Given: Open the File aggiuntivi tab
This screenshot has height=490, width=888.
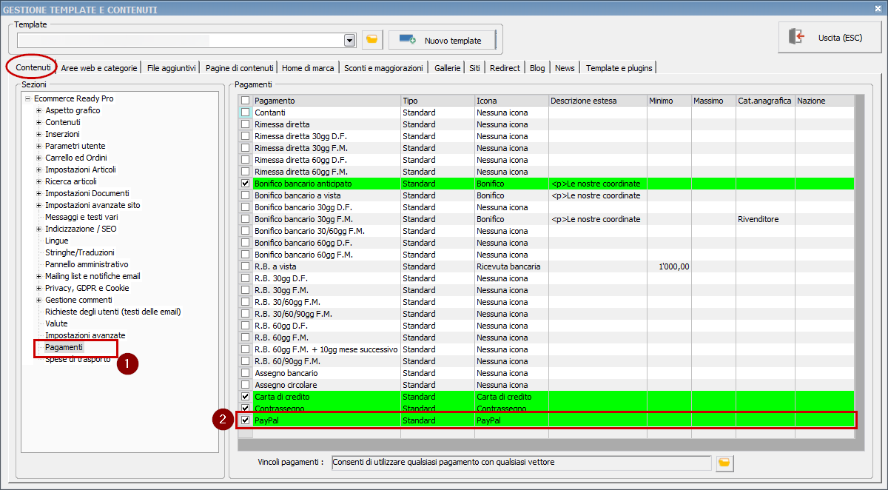Looking at the screenshot, I should [172, 68].
